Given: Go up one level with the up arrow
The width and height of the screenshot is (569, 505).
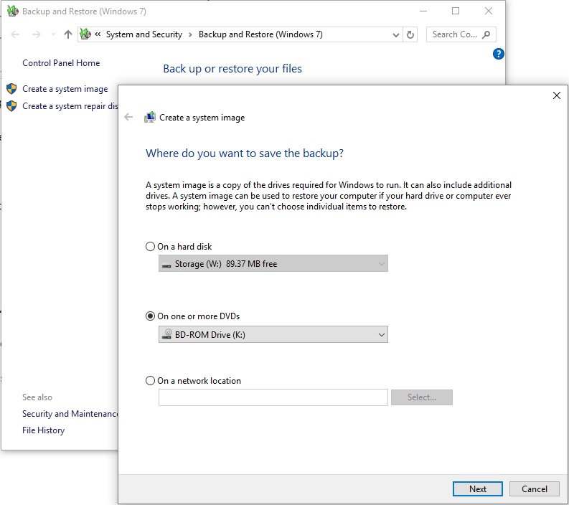Looking at the screenshot, I should click(x=68, y=34).
